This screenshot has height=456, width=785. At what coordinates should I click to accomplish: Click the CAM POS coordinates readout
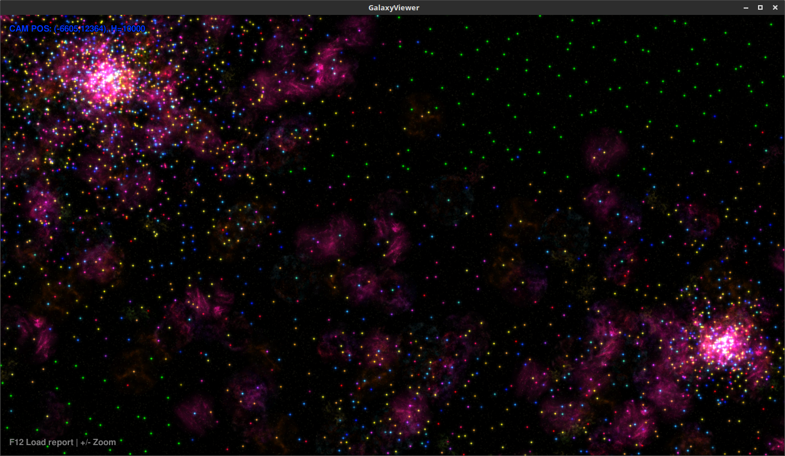pos(77,29)
